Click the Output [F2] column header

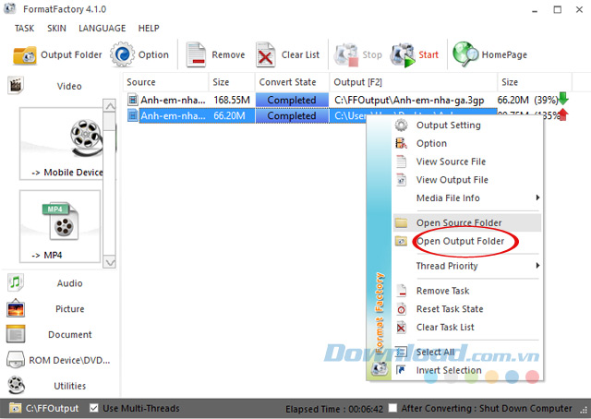point(414,82)
